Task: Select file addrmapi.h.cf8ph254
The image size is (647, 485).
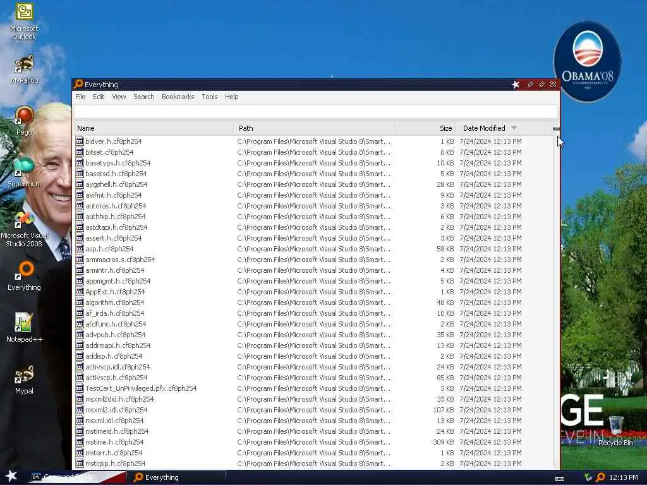Action: (x=118, y=345)
